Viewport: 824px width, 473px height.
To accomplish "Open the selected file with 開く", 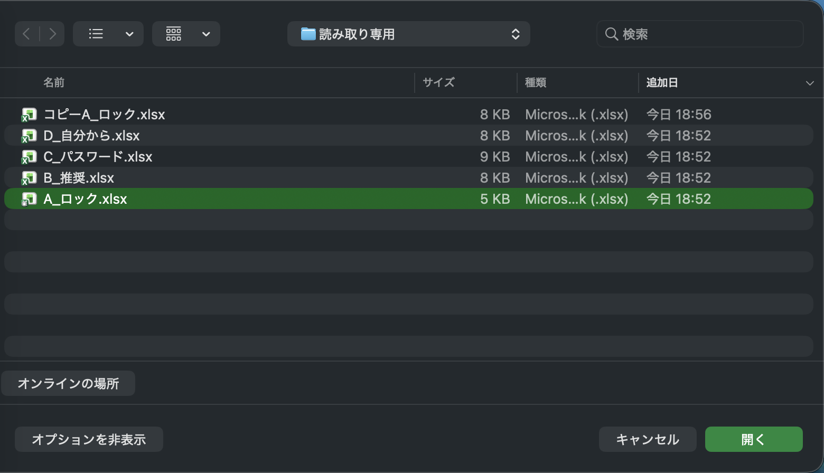I will 754,439.
